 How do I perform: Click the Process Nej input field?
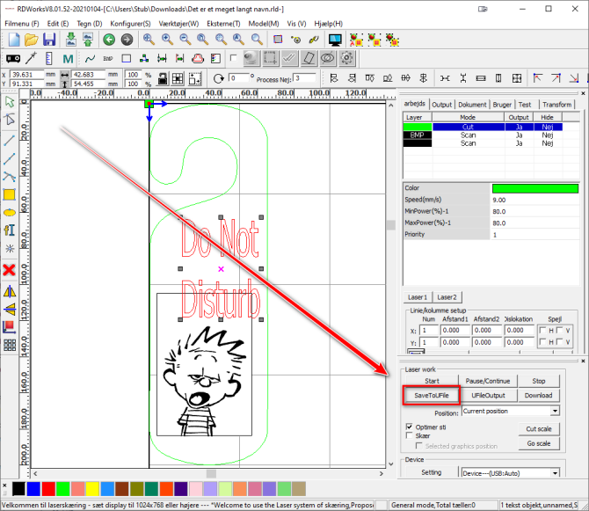click(x=304, y=78)
